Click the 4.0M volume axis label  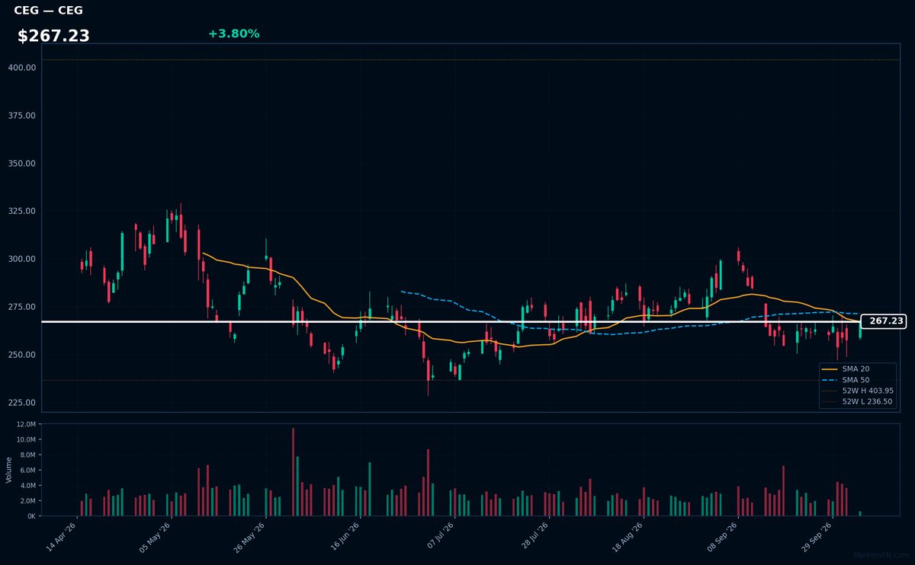click(27, 486)
